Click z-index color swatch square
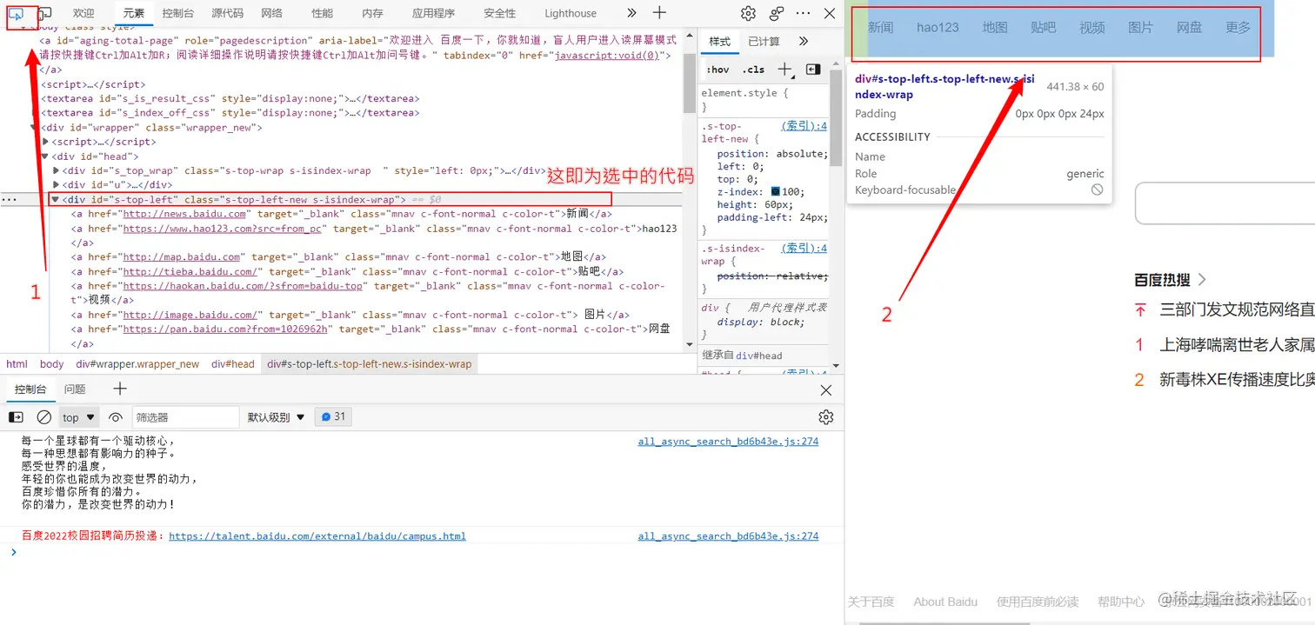Image resolution: width=1315 pixels, height=625 pixels. tap(776, 192)
